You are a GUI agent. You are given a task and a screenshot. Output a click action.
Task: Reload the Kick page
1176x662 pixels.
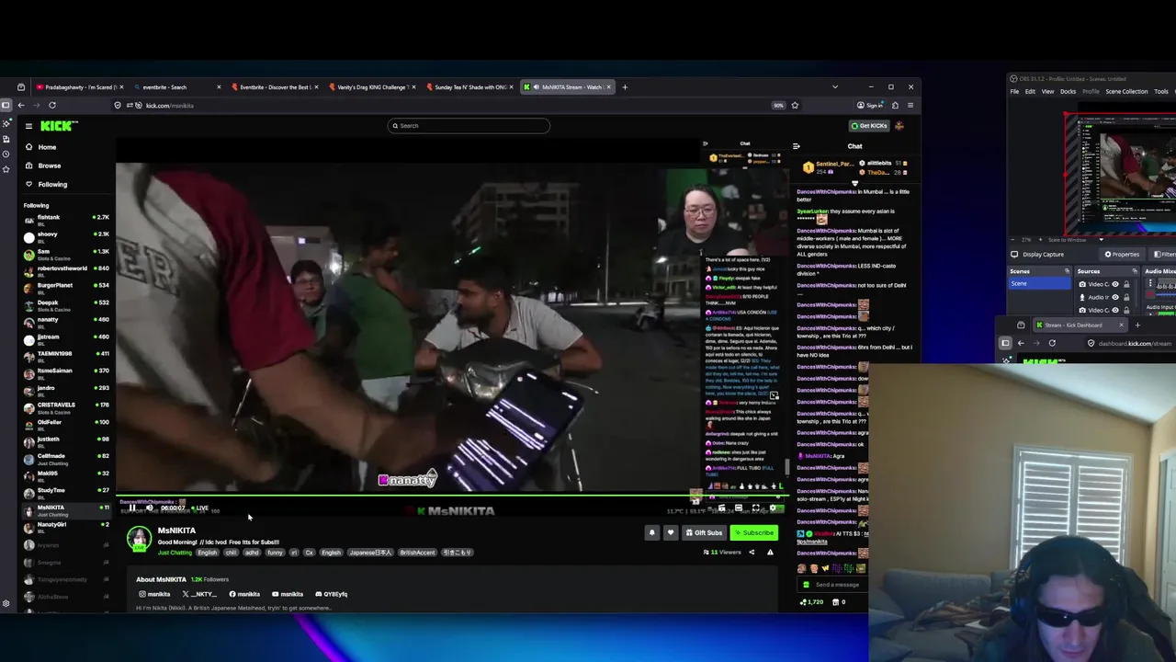tap(52, 106)
